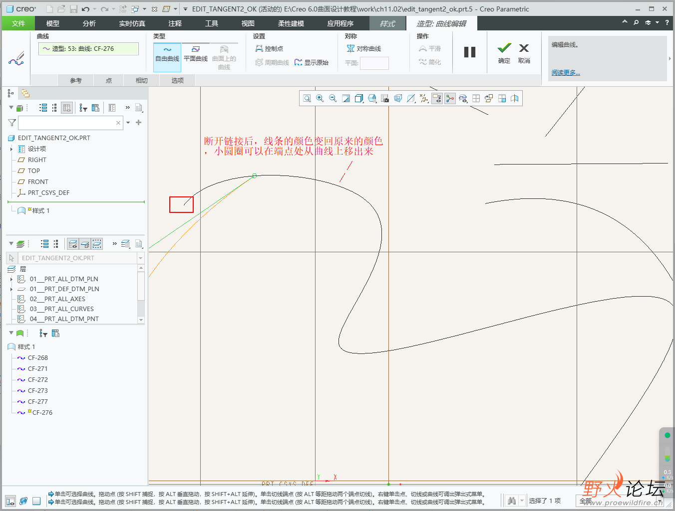Open the layer tree model dropdown
The height and width of the screenshot is (511, 675).
coord(141,258)
